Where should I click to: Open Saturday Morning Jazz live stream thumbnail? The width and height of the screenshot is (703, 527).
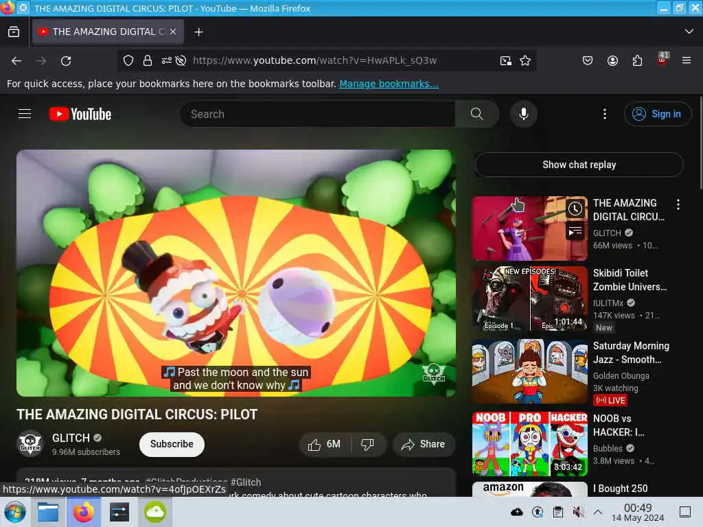coord(529,371)
